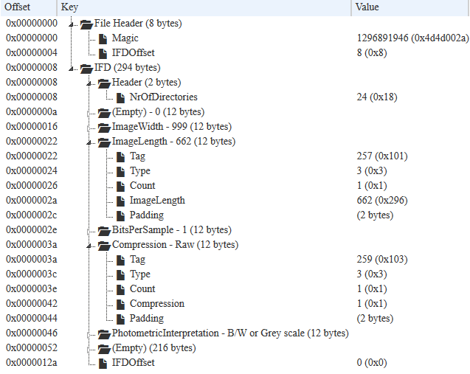The height and width of the screenshot is (374, 470).
Task: Click the BitsPerSample folder icon
Action: 104,231
